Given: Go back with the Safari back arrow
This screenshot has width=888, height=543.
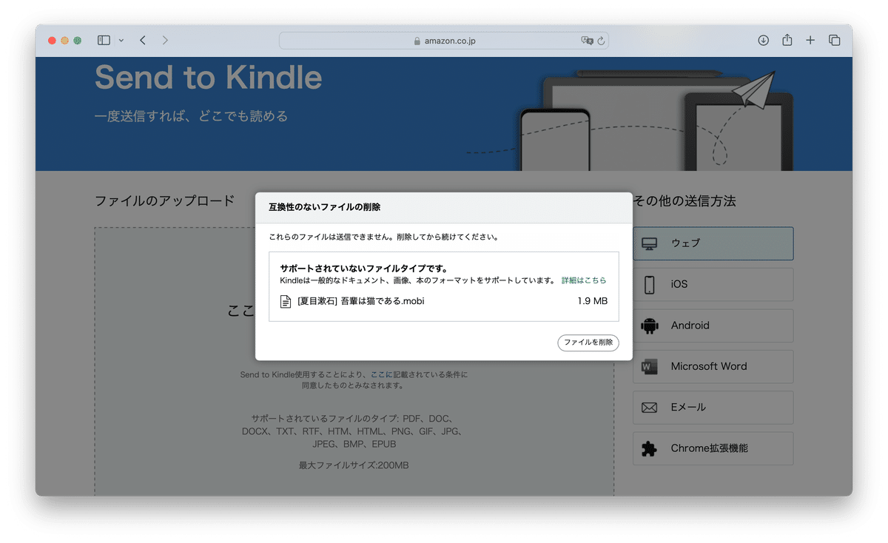Looking at the screenshot, I should 142,41.
